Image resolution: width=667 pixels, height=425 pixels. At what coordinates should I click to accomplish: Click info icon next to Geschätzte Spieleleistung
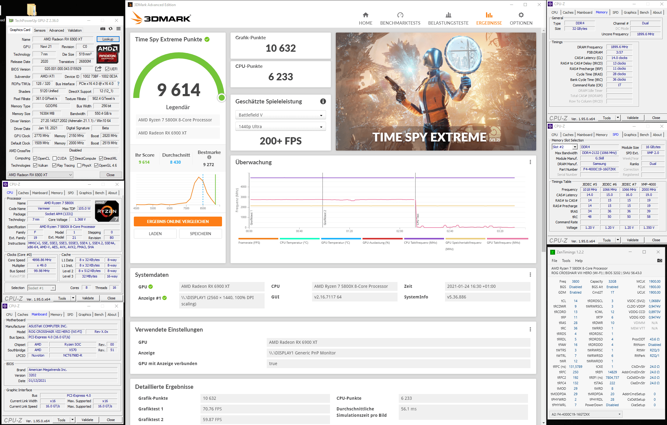point(323,101)
